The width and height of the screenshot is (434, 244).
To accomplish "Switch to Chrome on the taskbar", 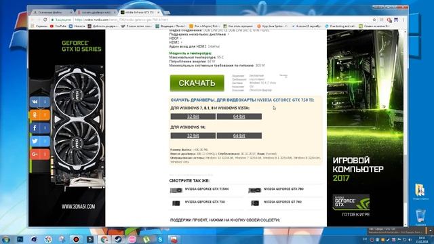I will tap(104, 239).
